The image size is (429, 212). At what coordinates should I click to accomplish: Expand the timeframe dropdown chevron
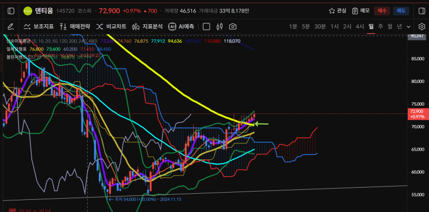[409, 27]
